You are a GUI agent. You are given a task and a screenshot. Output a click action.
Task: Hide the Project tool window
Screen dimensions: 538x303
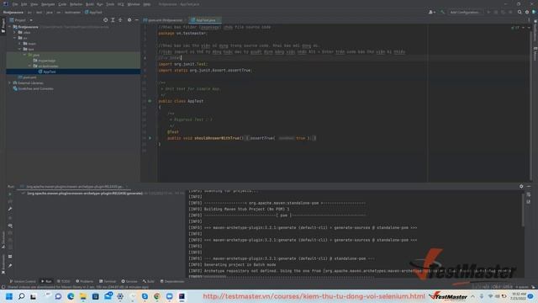tap(136, 20)
